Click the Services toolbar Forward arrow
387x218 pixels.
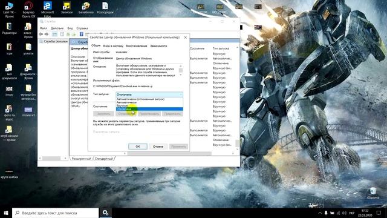[47, 34]
